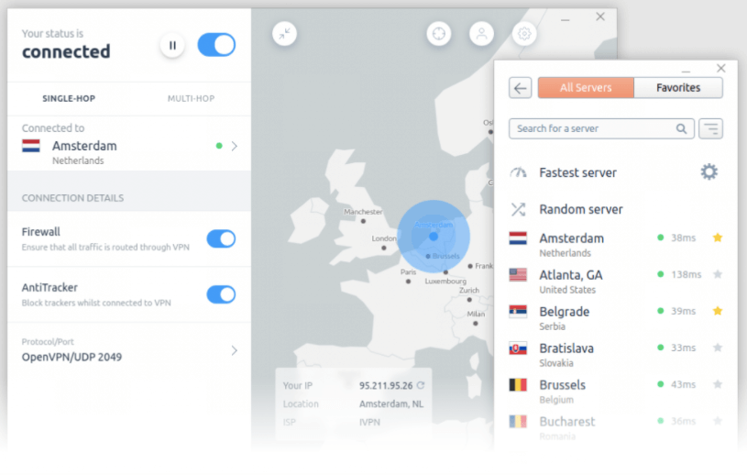Click the Search for a server field

click(601, 128)
